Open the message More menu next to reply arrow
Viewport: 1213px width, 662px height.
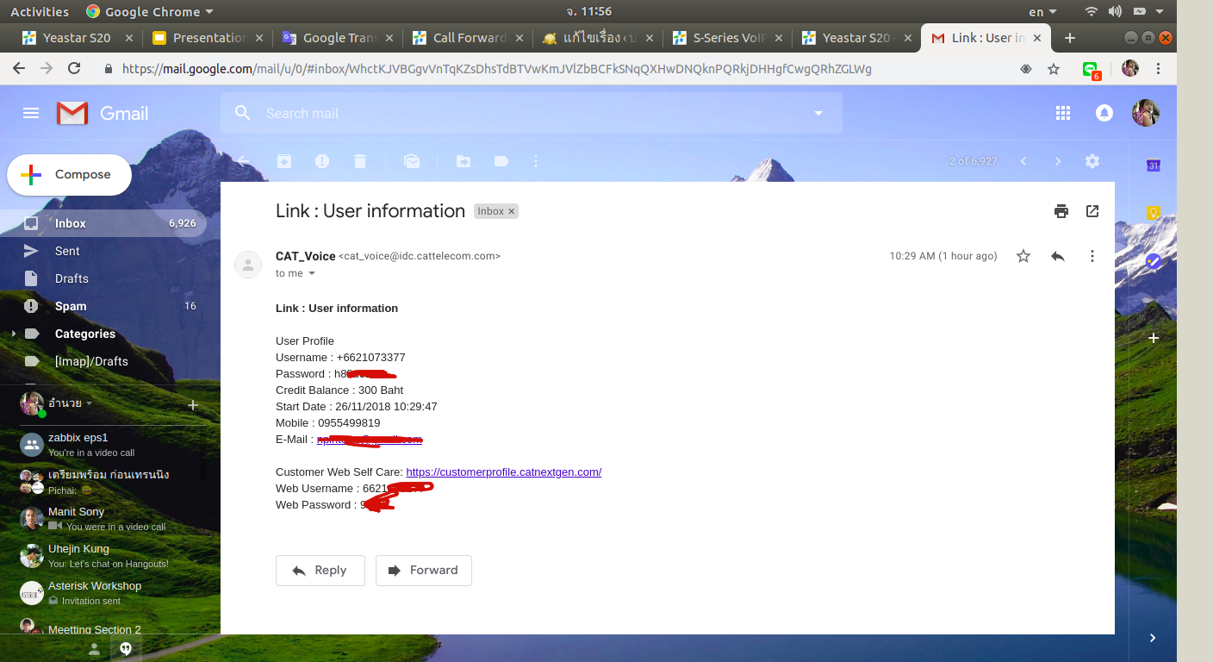pos(1092,256)
